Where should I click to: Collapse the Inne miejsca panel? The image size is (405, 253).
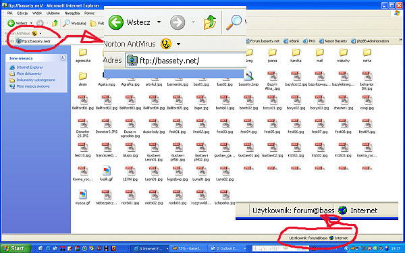pos(63,57)
